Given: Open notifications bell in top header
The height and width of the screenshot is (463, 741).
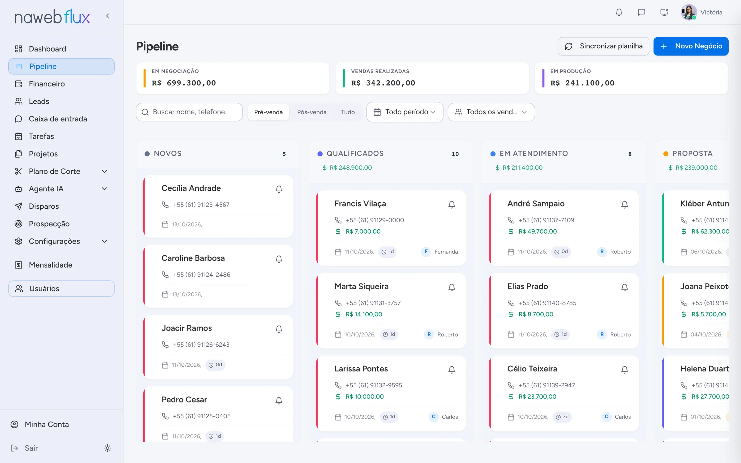Looking at the screenshot, I should tap(619, 12).
